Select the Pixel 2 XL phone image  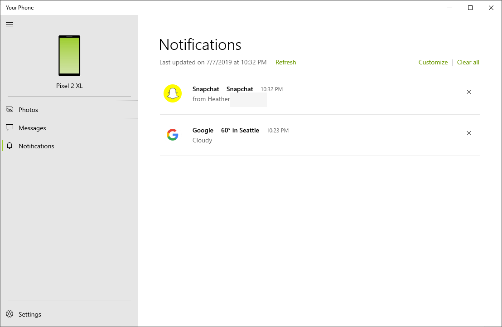point(69,55)
